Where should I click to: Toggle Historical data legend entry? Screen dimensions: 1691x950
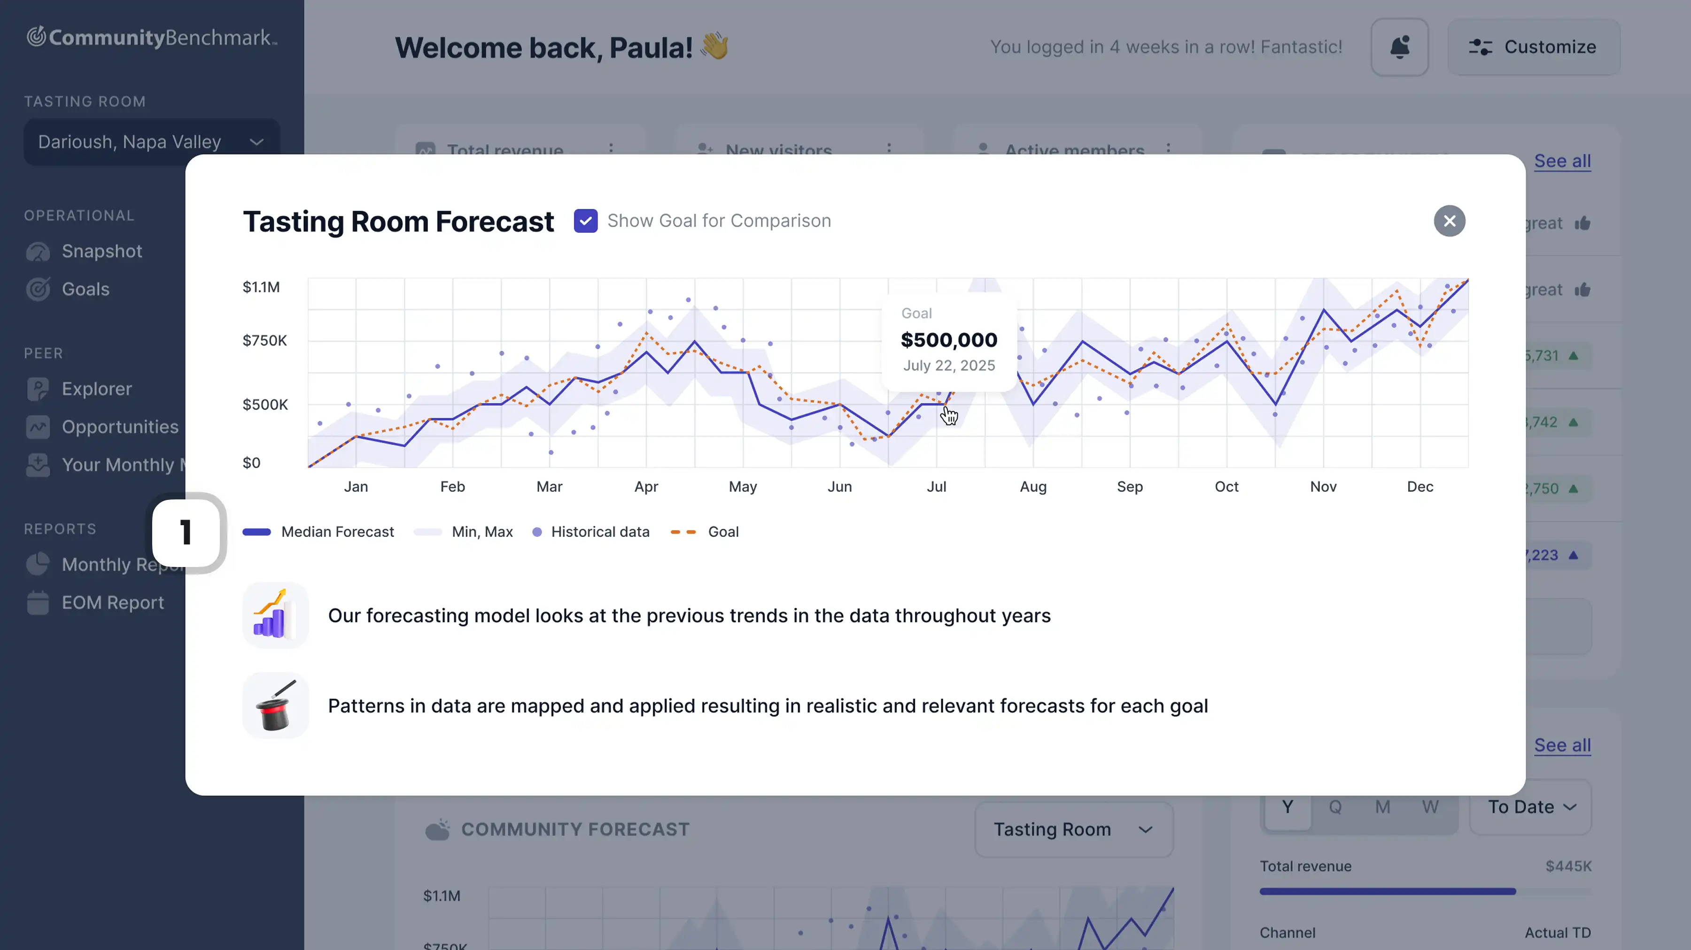[590, 532]
